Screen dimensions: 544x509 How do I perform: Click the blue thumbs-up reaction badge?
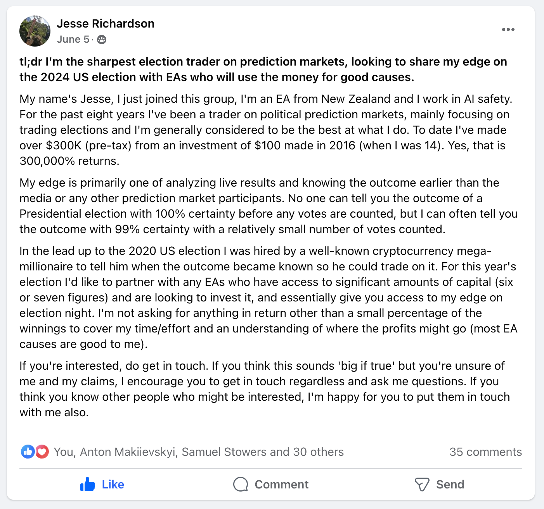28,452
